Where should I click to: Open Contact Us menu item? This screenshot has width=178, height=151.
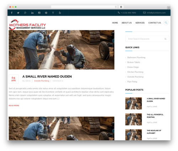coord(155,23)
